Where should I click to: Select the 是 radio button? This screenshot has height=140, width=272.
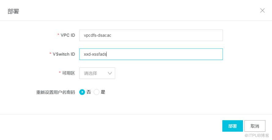click(x=97, y=92)
